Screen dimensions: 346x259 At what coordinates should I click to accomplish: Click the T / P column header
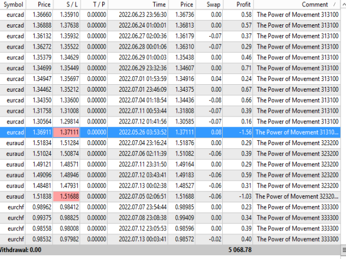(x=99, y=4)
